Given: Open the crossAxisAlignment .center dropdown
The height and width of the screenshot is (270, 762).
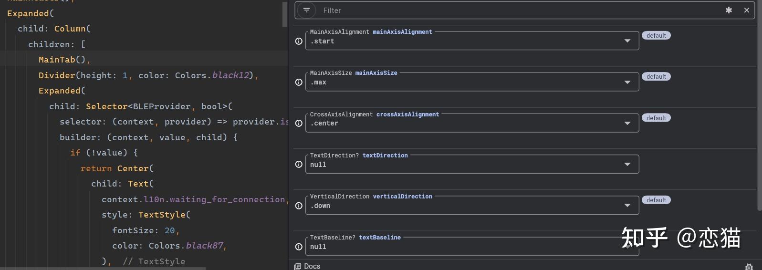Looking at the screenshot, I should tap(472, 123).
